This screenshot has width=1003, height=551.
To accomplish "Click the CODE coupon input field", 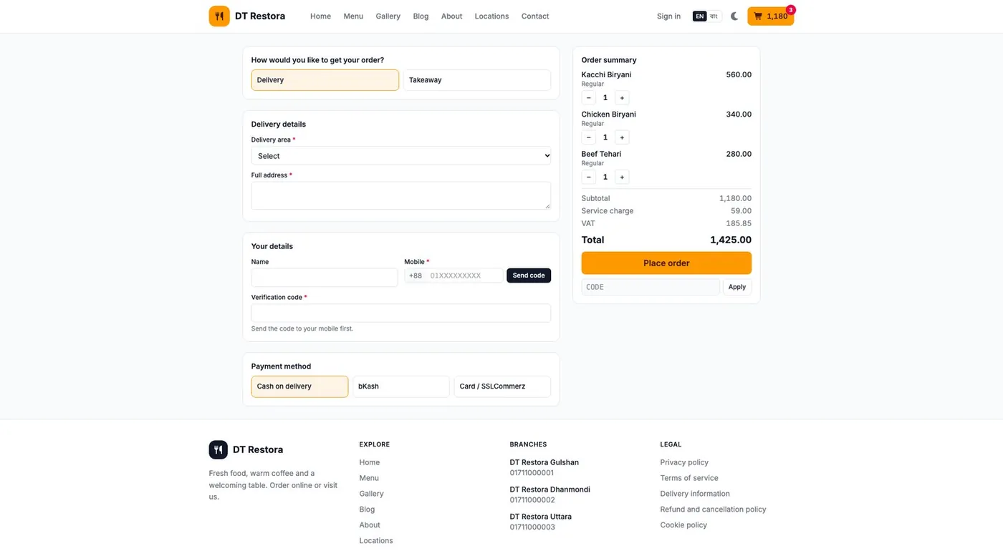I will point(651,287).
